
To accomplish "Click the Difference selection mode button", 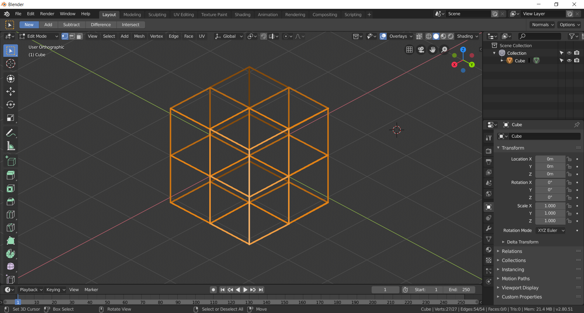I will 101,25.
